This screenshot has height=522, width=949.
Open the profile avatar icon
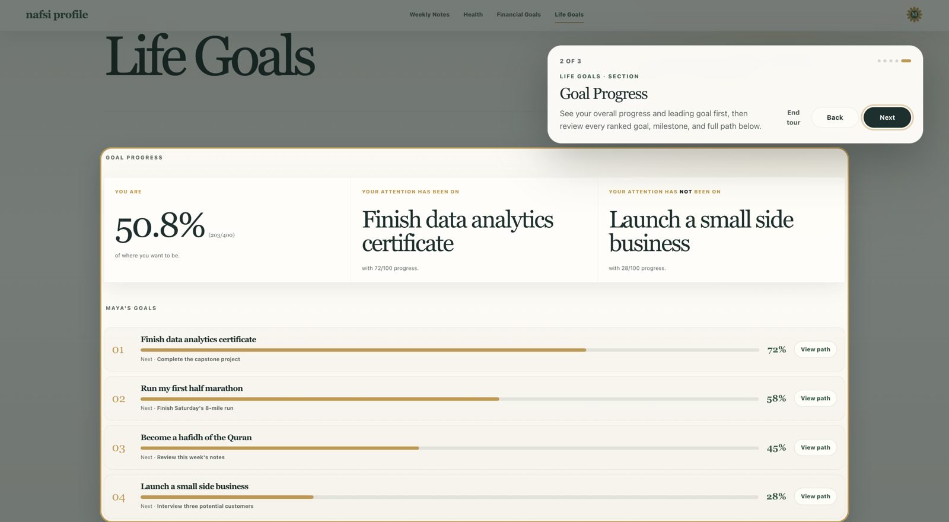pos(914,14)
